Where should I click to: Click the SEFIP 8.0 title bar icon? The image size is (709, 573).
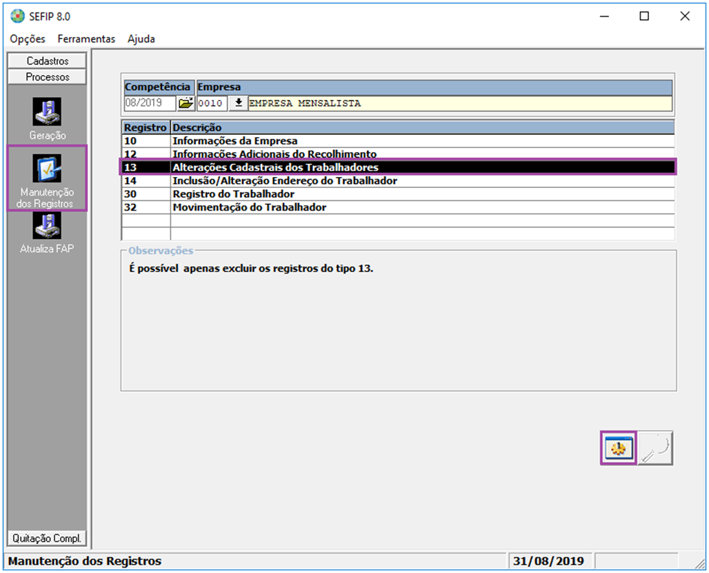(17, 17)
